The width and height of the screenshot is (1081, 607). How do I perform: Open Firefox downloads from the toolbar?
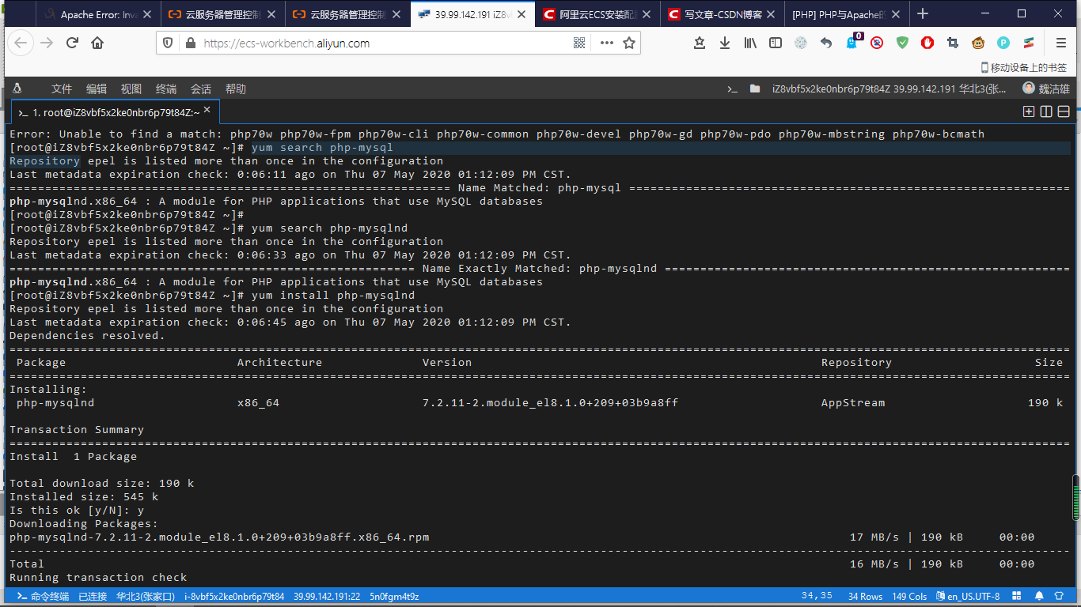click(x=726, y=43)
